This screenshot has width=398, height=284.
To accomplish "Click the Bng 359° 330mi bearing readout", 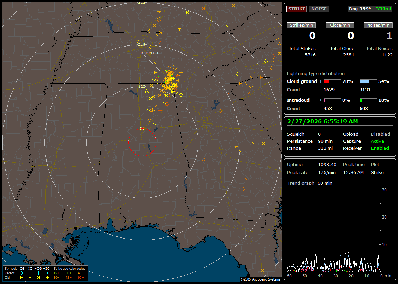I will tap(370, 9).
